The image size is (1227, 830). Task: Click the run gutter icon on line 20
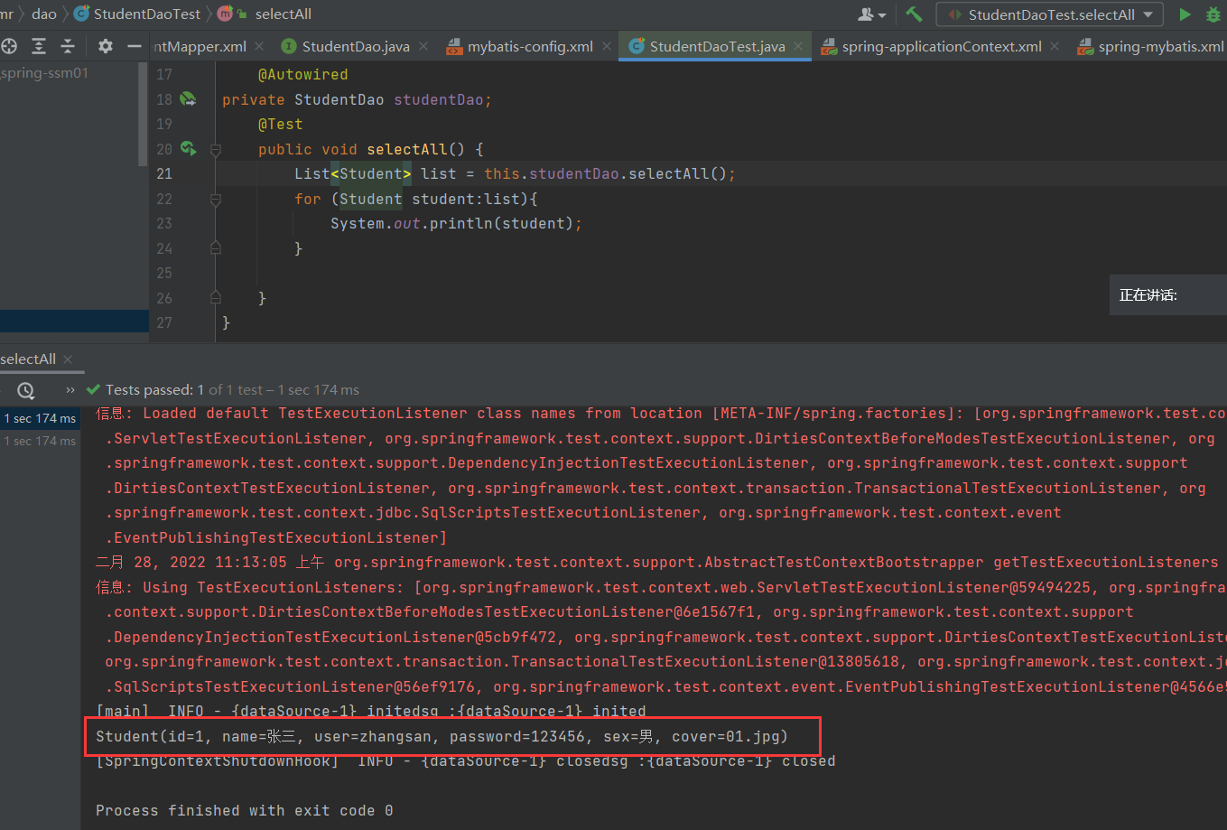tap(189, 148)
